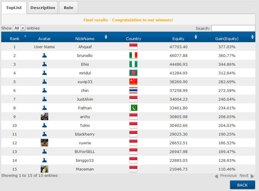Open the Description tab

point(43,8)
